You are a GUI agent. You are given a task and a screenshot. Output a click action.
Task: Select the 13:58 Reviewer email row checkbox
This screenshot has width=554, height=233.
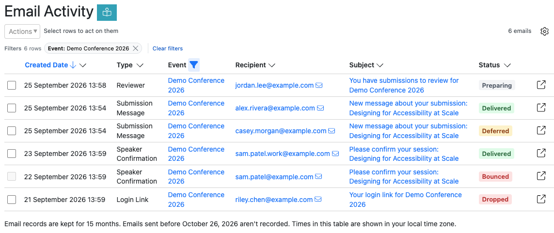pos(12,85)
